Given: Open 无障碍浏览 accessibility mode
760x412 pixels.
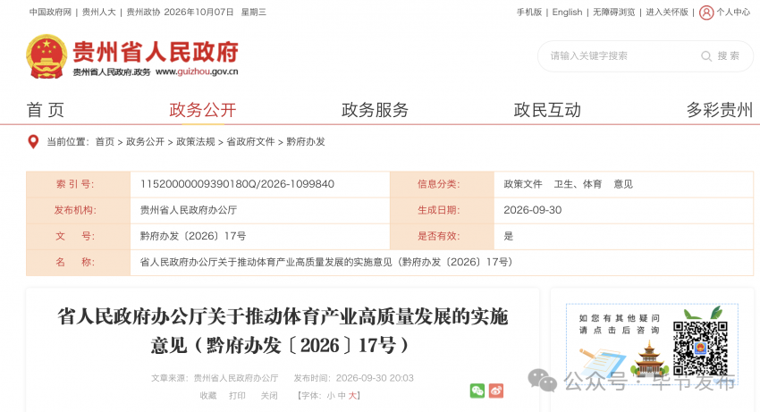Looking at the screenshot, I should click(613, 13).
